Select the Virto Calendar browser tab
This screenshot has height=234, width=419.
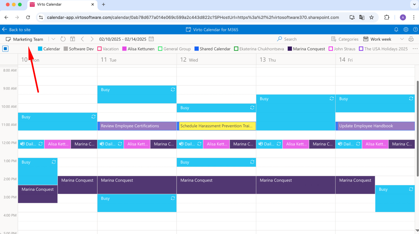pos(62,4)
